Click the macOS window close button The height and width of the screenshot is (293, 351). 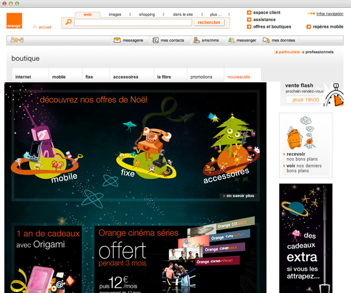click(x=4, y=4)
